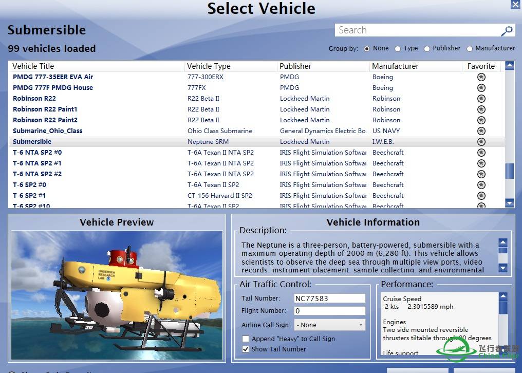Image resolution: width=522 pixels, height=373 pixels.
Task: Favorite the Robinson R22 Paint2 vehicle
Action: [x=481, y=120]
